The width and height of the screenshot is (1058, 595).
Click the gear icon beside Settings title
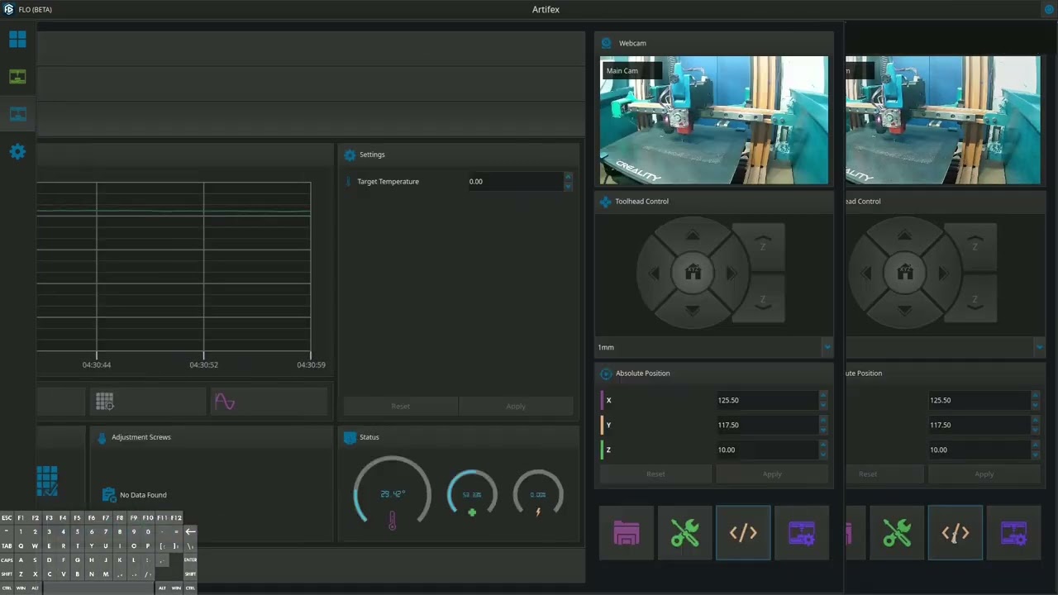pyautogui.click(x=350, y=155)
